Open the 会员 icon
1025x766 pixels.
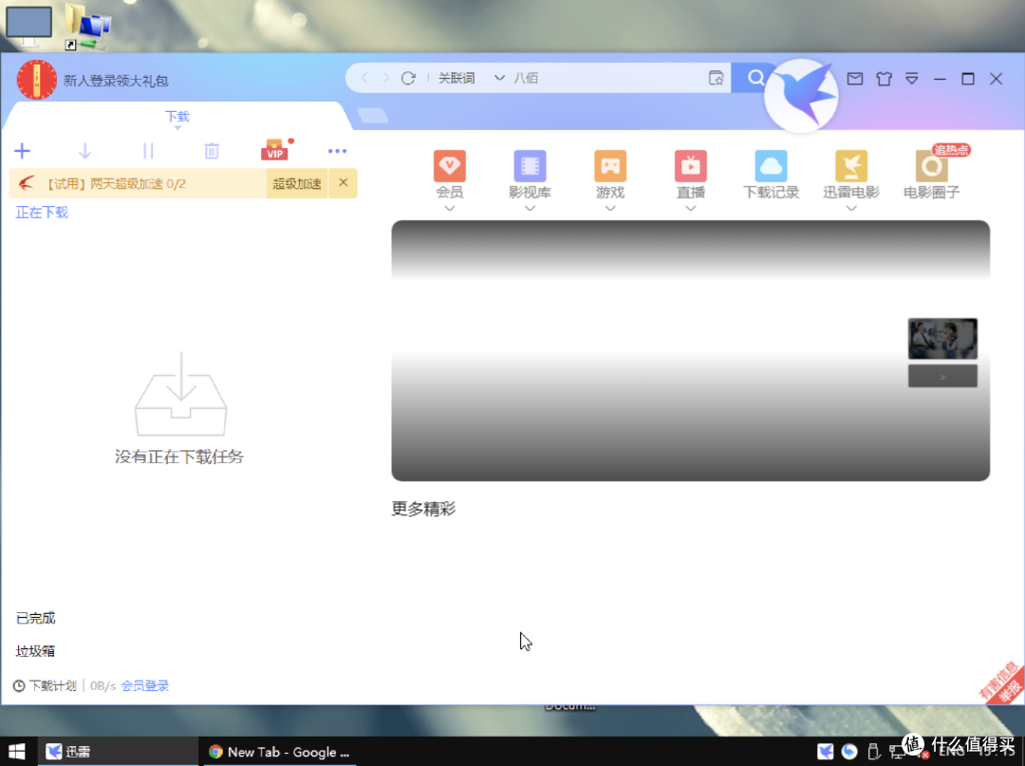(x=450, y=166)
